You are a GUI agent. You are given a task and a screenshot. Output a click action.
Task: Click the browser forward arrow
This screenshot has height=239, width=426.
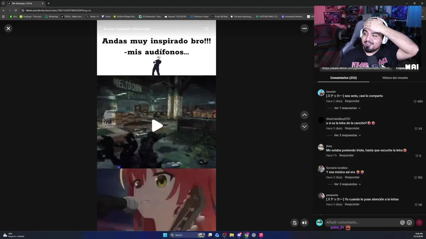pos(9,10)
